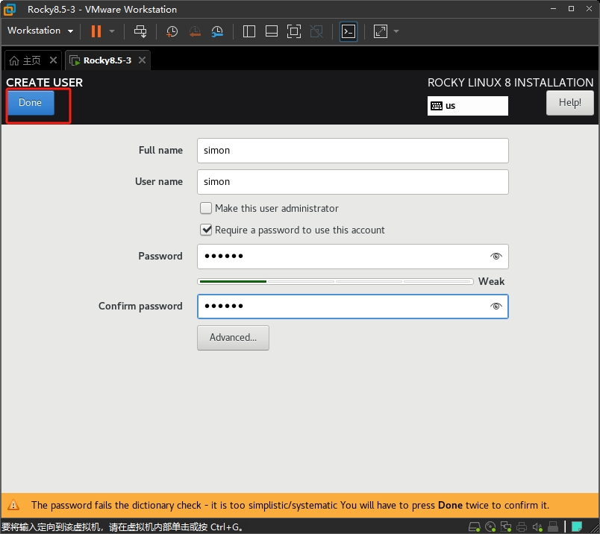The height and width of the screenshot is (534, 600).
Task: Toggle the library sidebar view
Action: (249, 31)
